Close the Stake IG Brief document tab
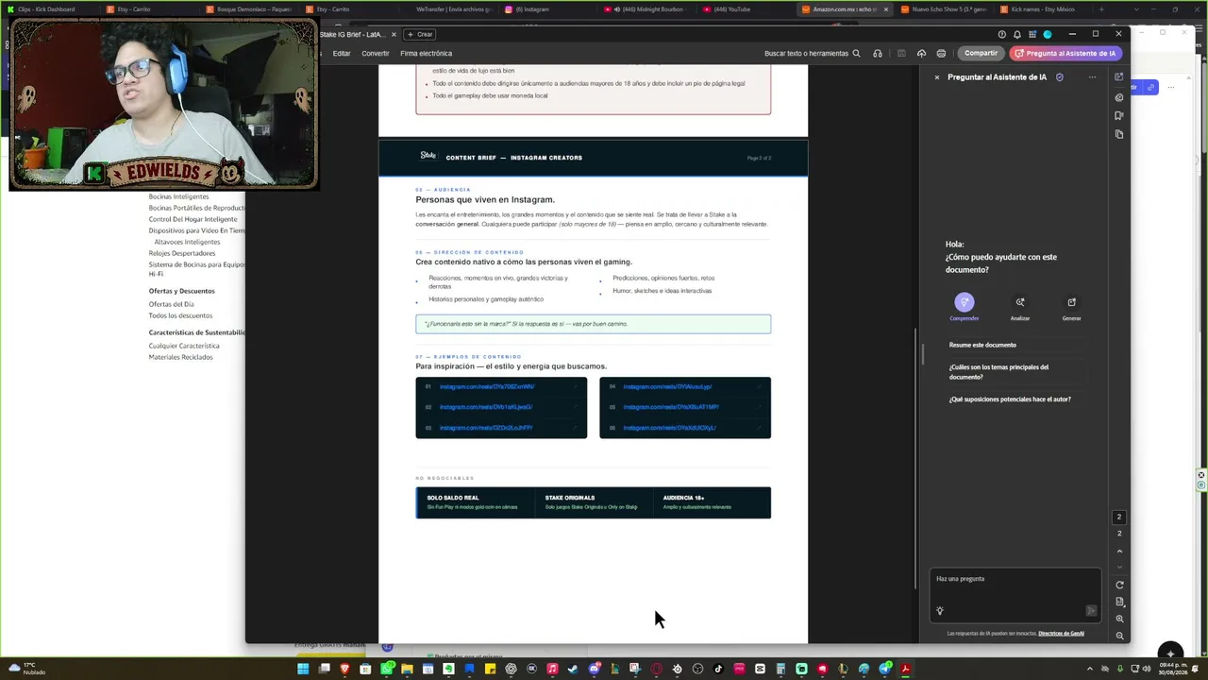The image size is (1208, 680). click(394, 35)
